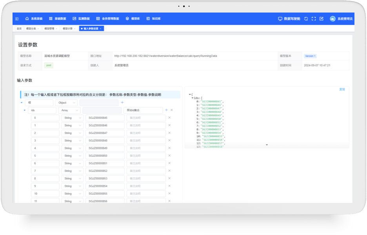Image resolution: width=367 pixels, height=235 pixels.
Task: Toggle fullscreen mode icon
Action: click(314, 19)
